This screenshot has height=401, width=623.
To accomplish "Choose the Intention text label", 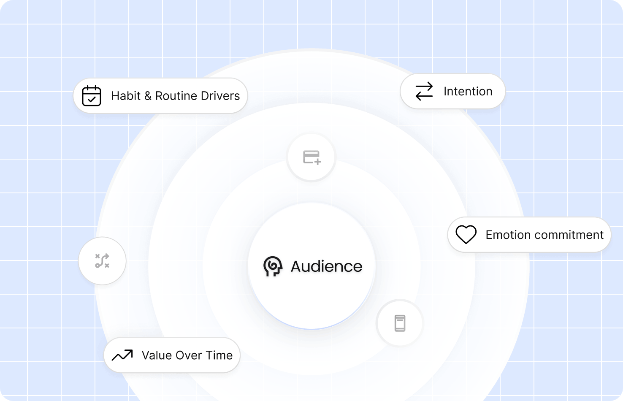I will pyautogui.click(x=468, y=91).
